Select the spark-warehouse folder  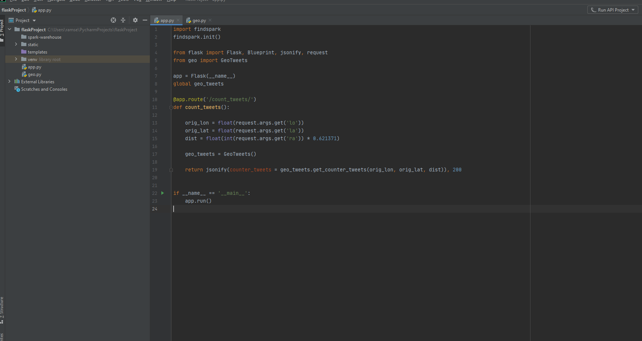pos(77,37)
